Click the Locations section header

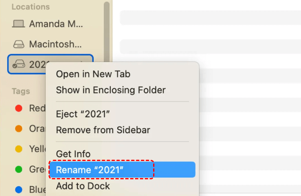[31, 7]
